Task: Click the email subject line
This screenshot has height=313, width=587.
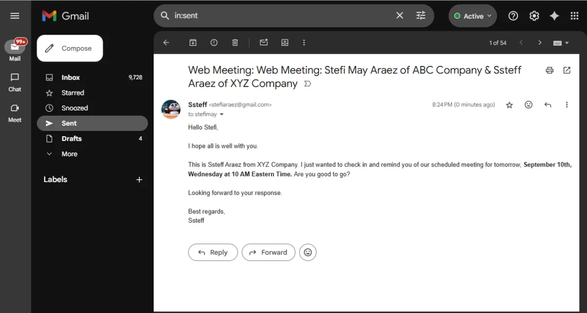Action: [x=355, y=77]
